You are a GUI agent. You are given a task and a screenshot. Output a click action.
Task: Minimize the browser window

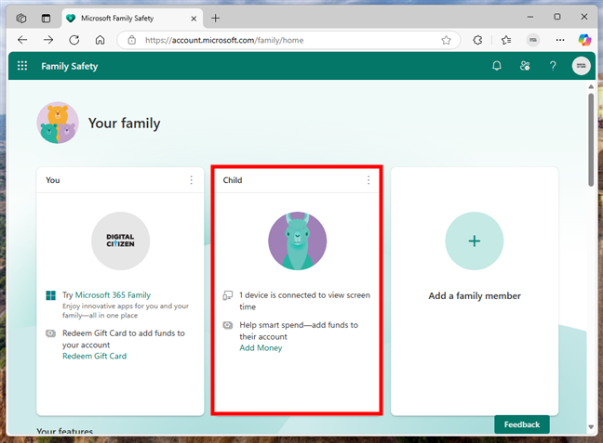pyautogui.click(x=530, y=17)
